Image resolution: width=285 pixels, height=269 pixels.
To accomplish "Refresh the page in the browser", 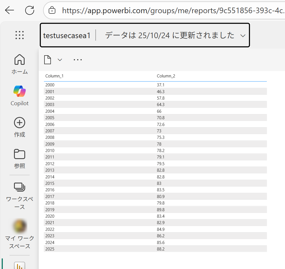I will pos(29,10).
